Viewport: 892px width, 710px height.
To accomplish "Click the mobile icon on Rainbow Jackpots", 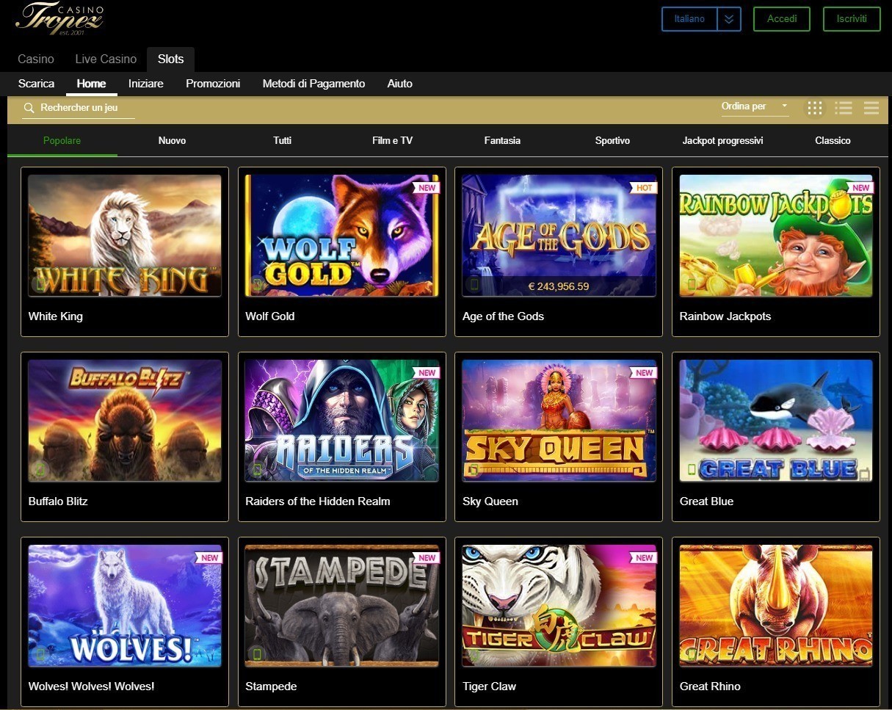I will [692, 285].
